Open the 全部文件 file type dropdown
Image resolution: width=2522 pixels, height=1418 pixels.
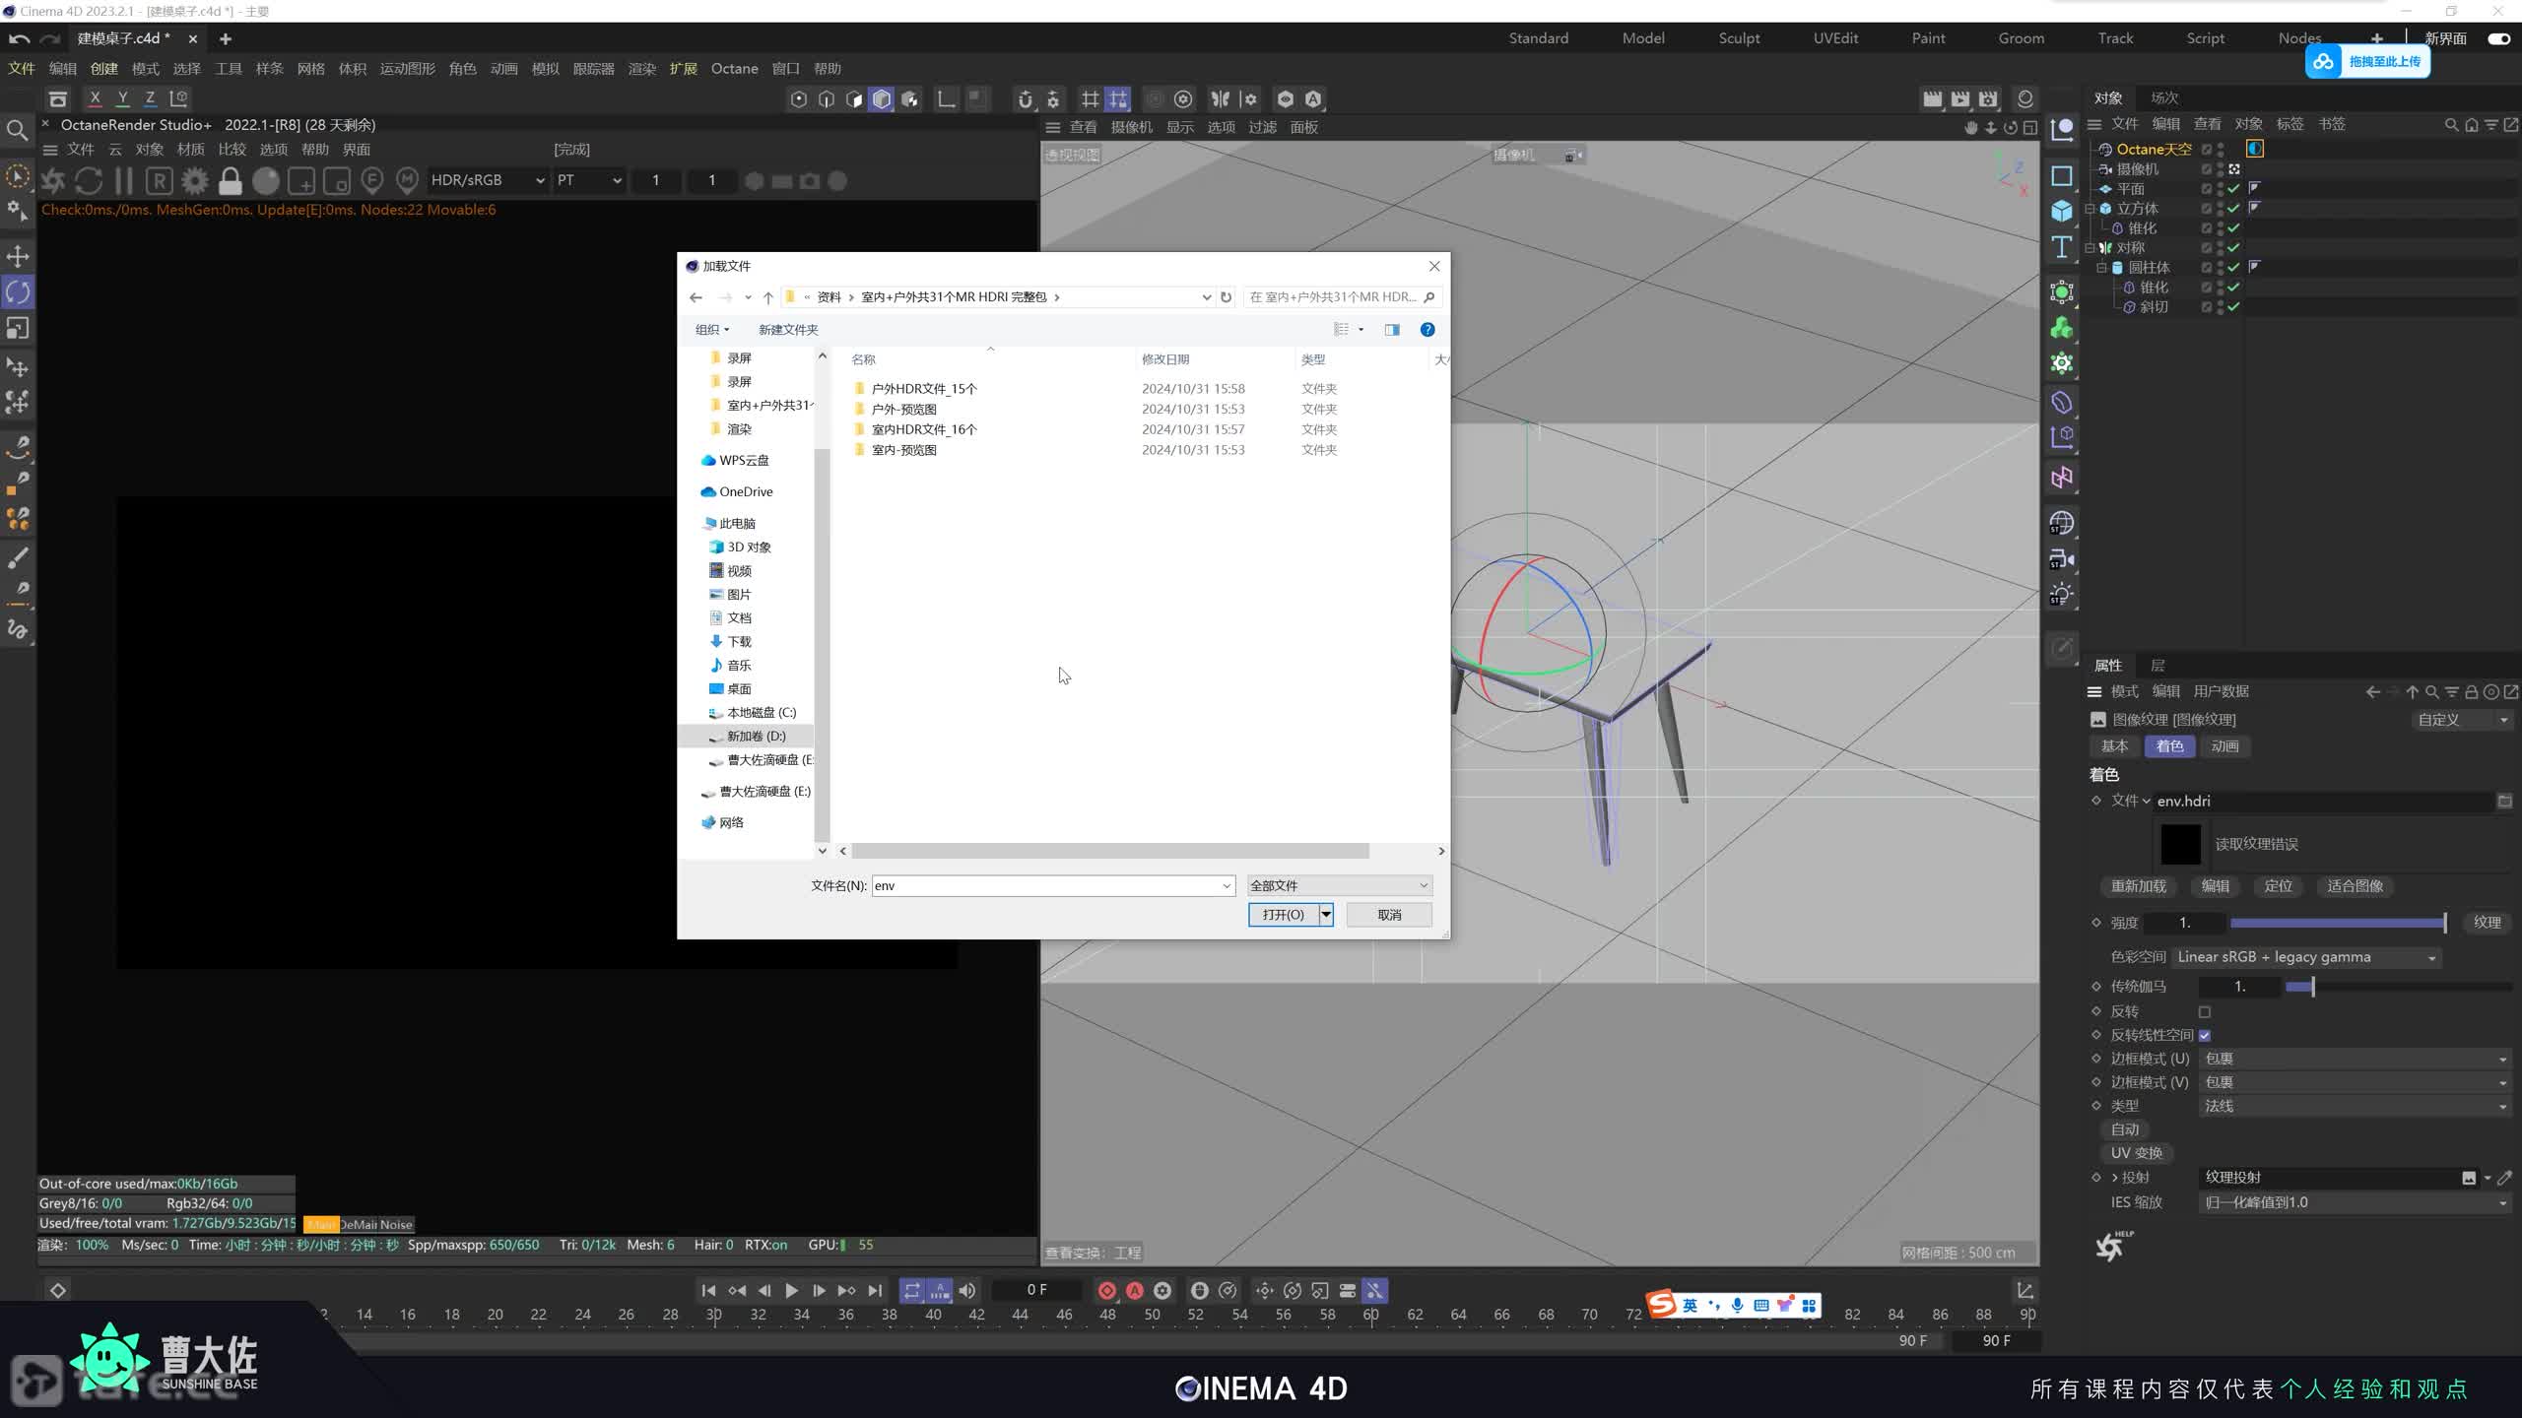click(x=1339, y=885)
